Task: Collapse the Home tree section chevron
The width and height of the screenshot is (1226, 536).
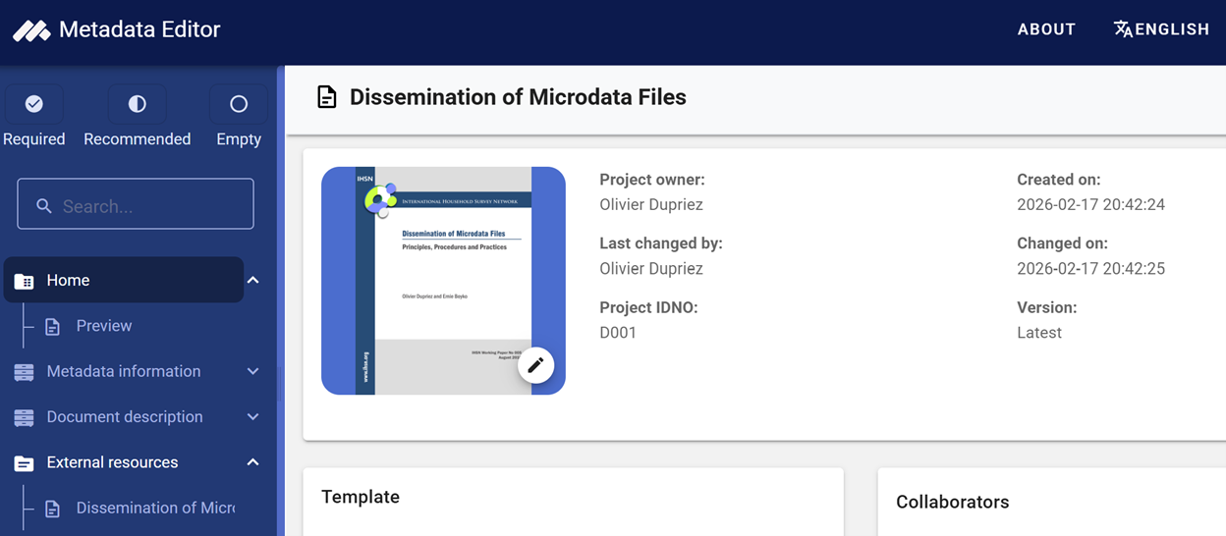Action: coord(252,281)
